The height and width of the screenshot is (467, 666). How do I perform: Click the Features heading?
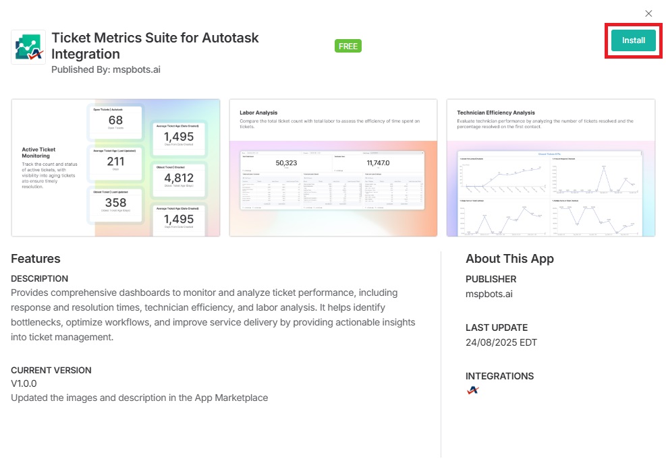point(36,259)
